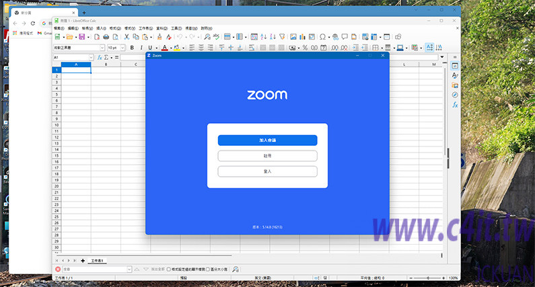Screen dimensions: 535x287
Task: Click the increase indent icon in Calc
Action: click(355, 48)
